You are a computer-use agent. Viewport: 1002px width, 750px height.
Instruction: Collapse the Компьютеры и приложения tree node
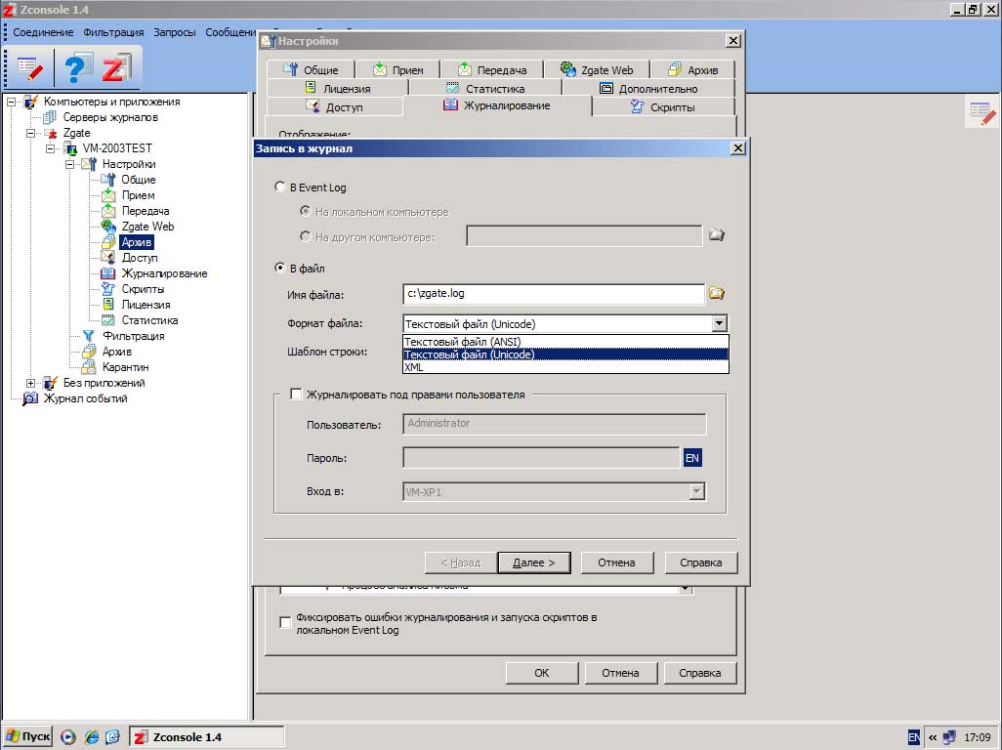click(11, 102)
